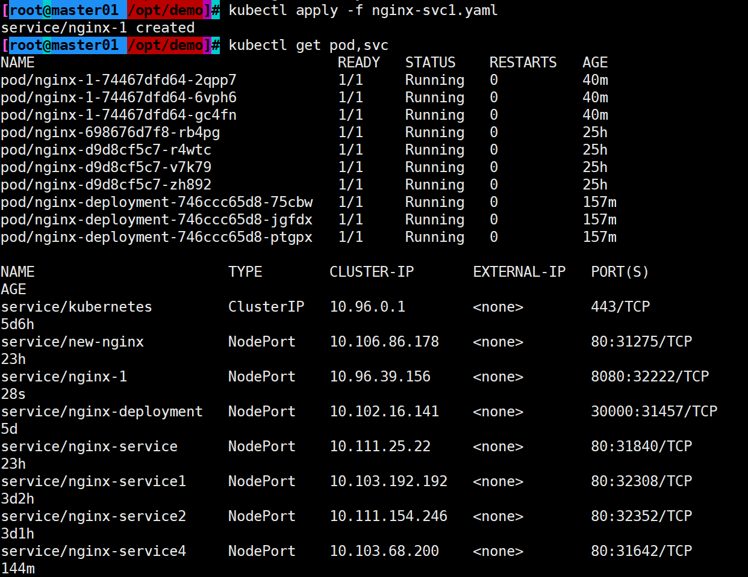Click port value '80:31840/TCP'
This screenshot has height=577, width=748.
641,446
